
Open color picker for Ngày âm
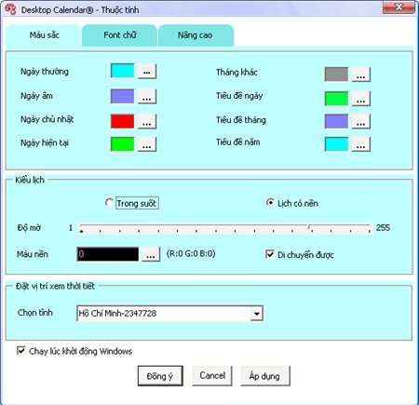(147, 96)
